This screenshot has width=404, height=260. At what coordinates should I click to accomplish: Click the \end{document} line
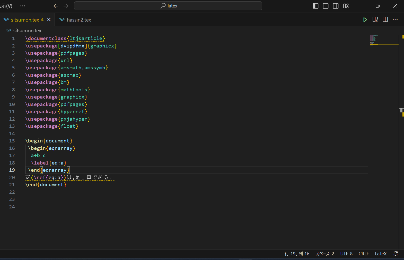click(x=46, y=185)
